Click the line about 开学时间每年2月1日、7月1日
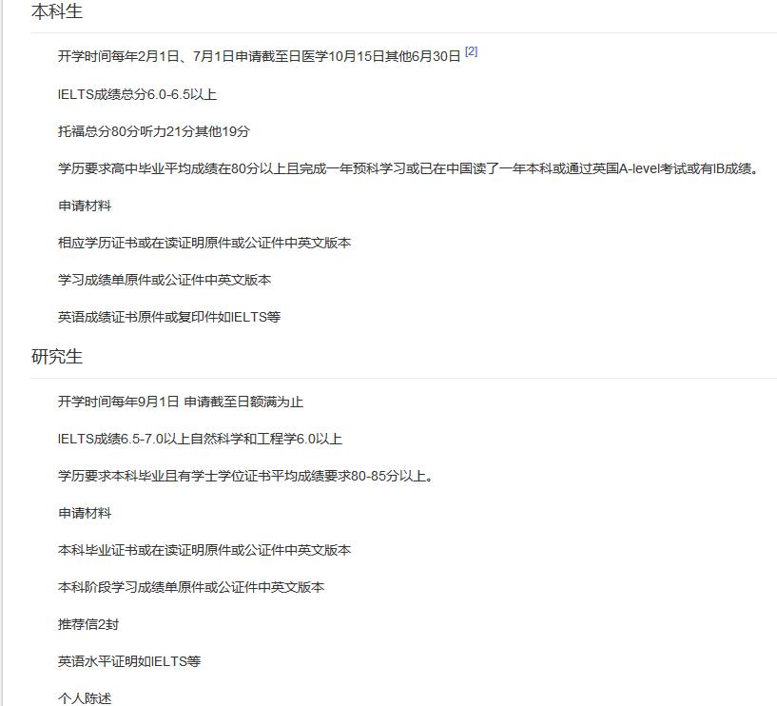This screenshot has height=706, width=777. coord(259,57)
